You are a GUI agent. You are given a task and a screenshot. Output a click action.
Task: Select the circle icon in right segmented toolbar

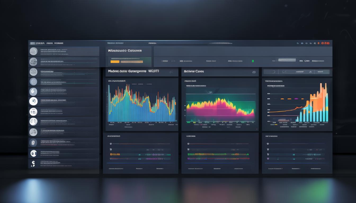pyautogui.click(x=274, y=72)
